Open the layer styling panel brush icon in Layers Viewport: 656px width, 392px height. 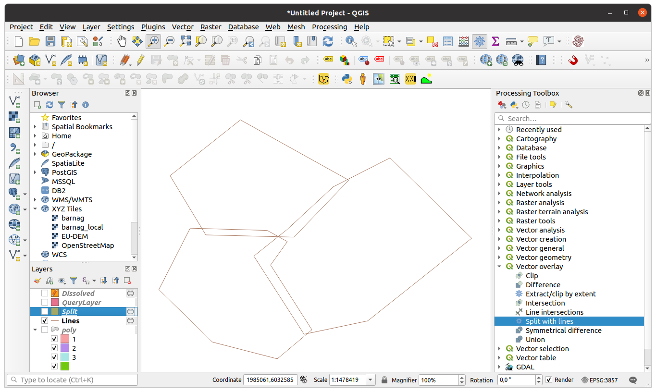click(37, 281)
